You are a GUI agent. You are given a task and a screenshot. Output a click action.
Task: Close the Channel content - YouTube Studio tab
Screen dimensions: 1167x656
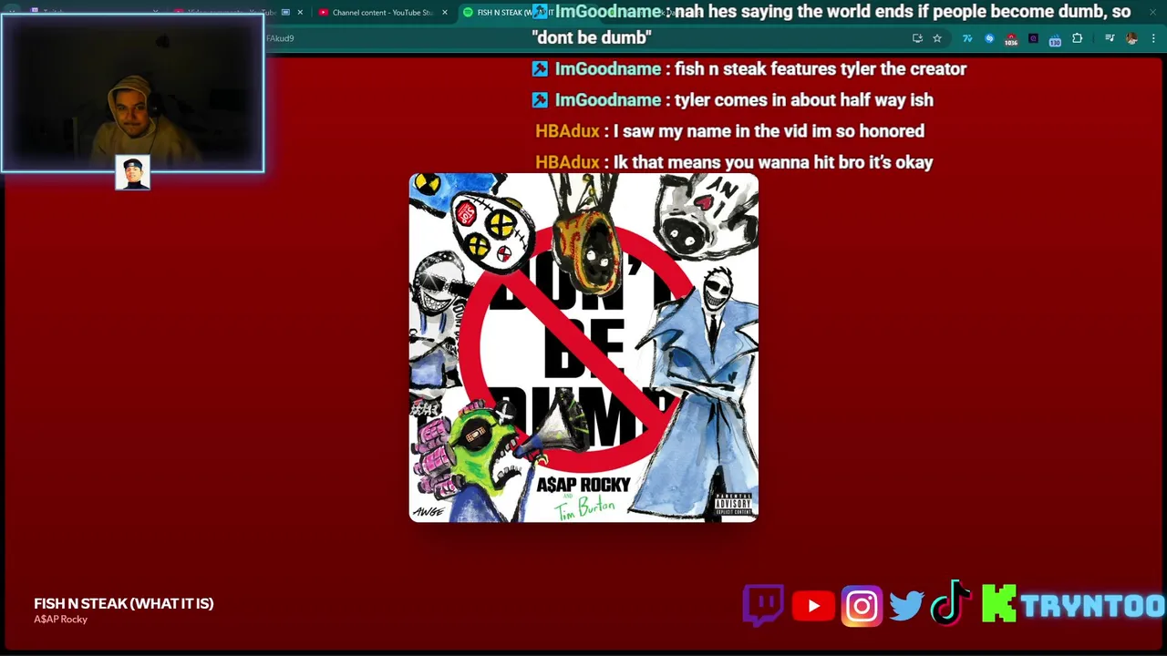[x=445, y=13]
